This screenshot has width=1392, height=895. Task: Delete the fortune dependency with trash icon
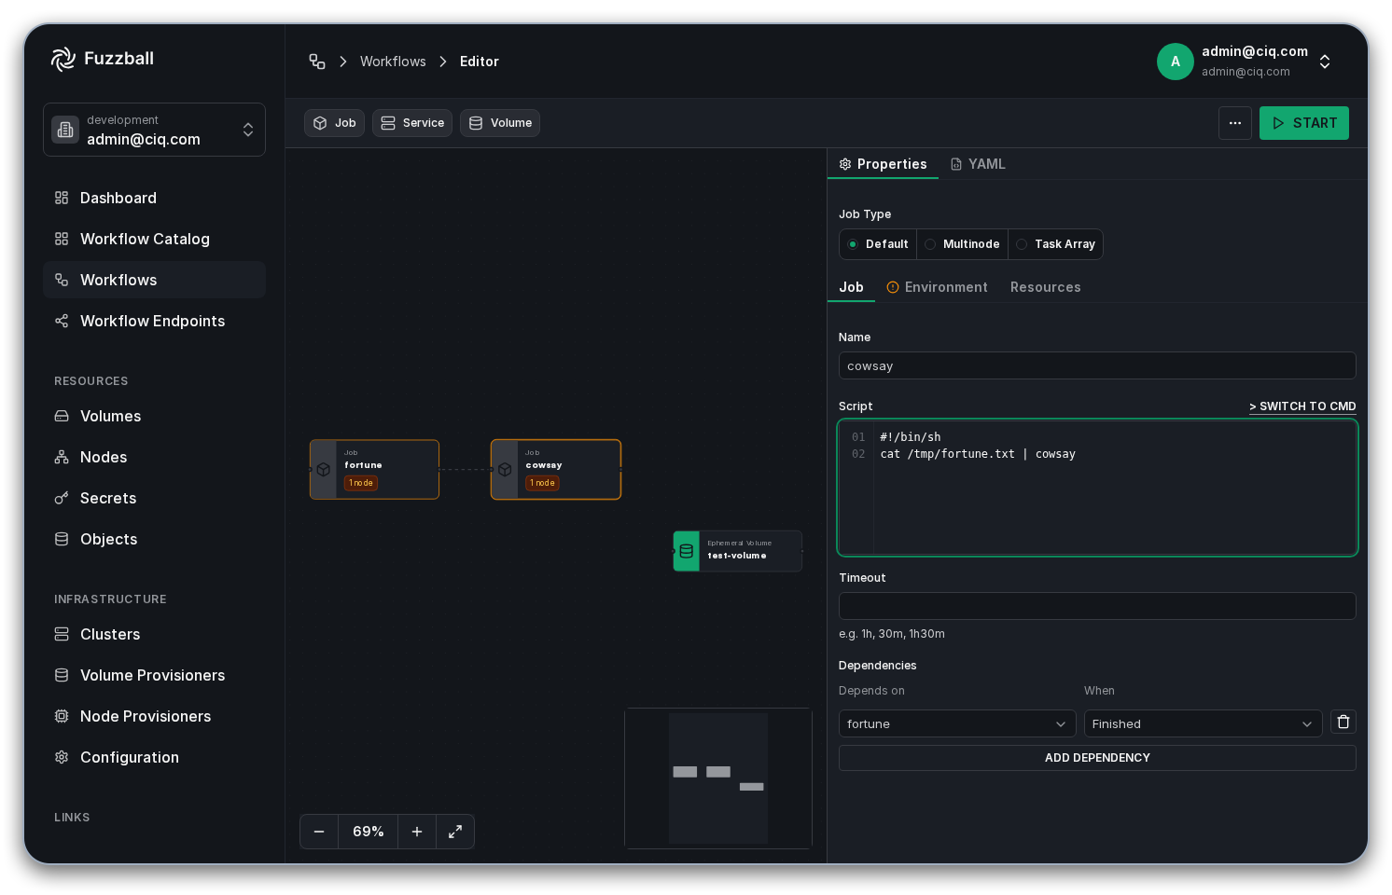(1343, 723)
